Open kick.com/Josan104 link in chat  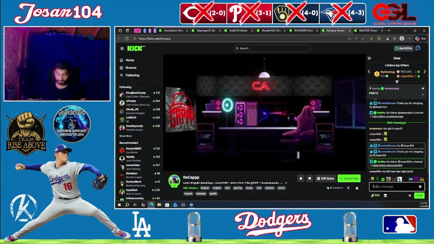387,165
